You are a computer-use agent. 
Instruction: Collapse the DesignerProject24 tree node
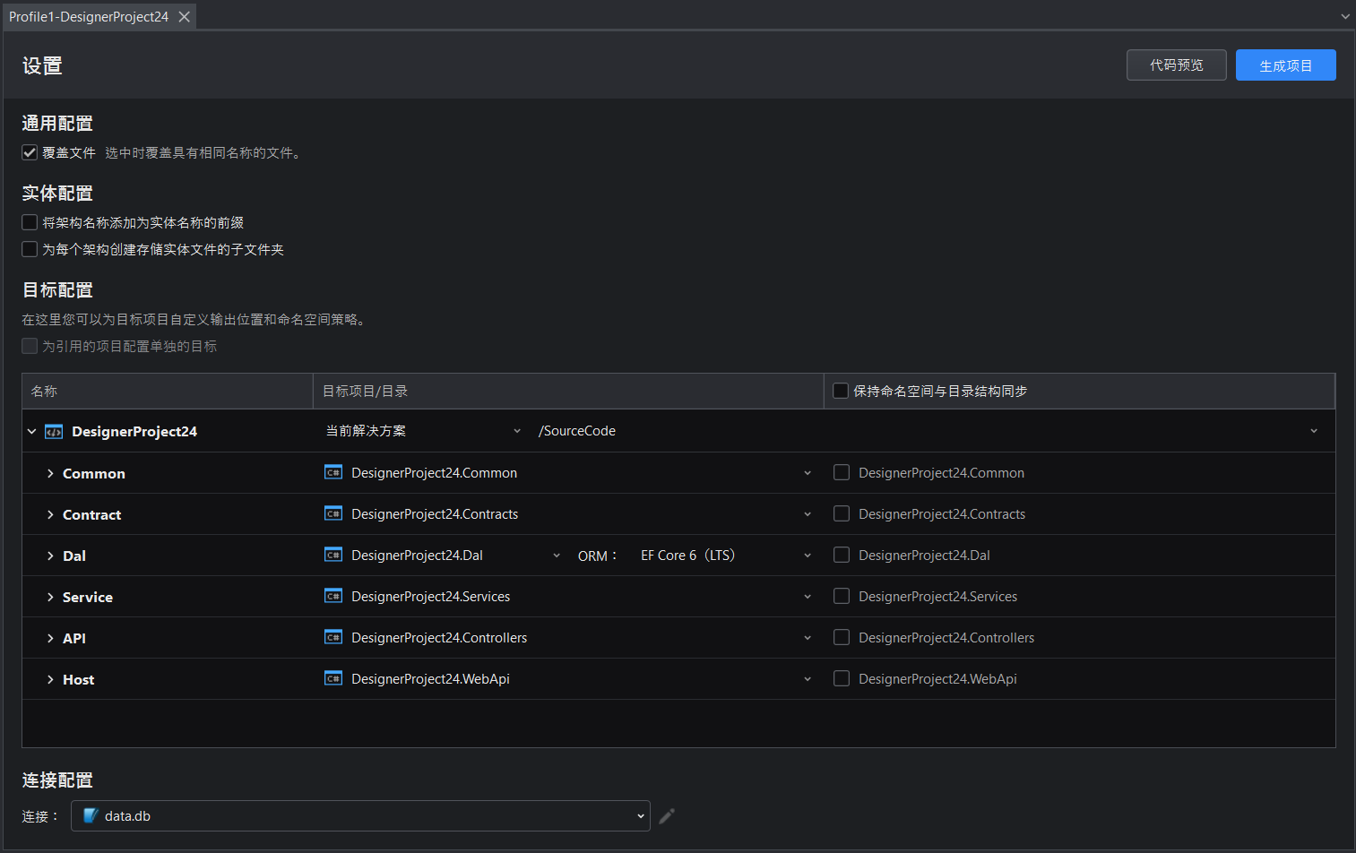[x=31, y=432]
